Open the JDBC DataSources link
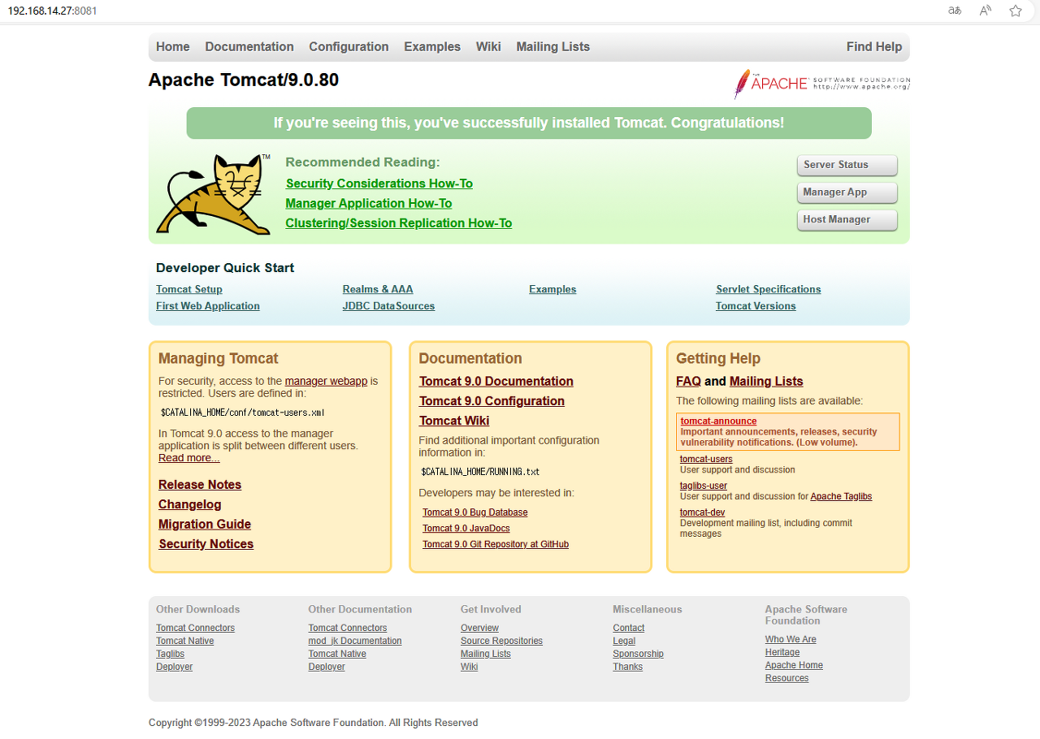The width and height of the screenshot is (1040, 739). click(388, 306)
